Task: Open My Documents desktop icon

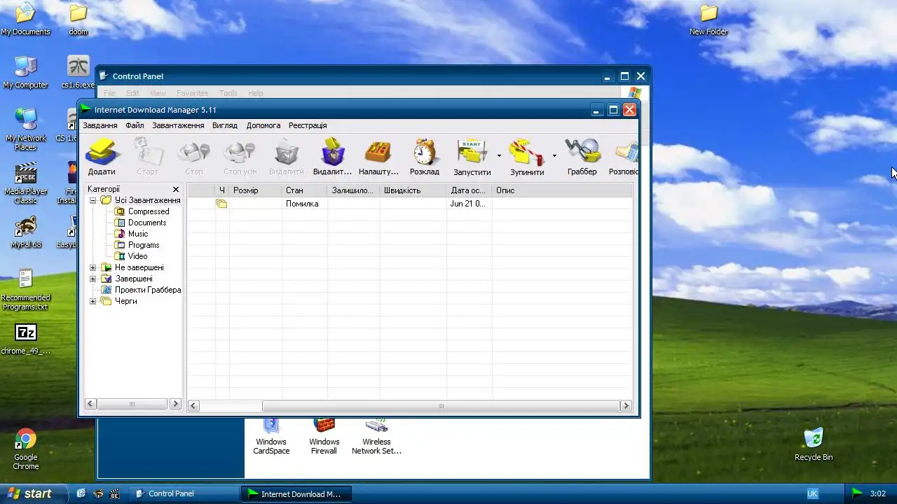Action: pos(26,20)
